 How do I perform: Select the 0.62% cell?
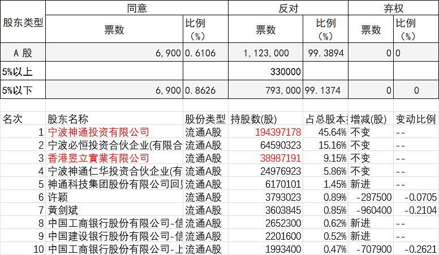[325, 223]
